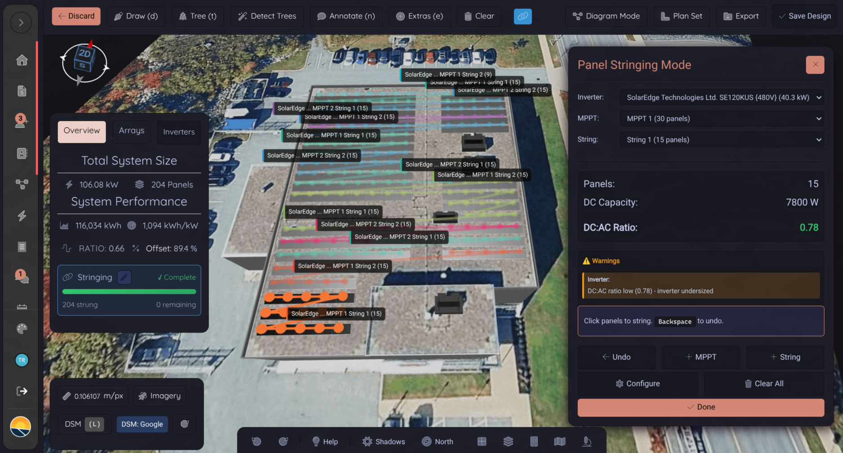This screenshot has height=453, width=843.
Task: Expand the MPPT 1 (30 panels) dropdown
Action: click(721, 119)
